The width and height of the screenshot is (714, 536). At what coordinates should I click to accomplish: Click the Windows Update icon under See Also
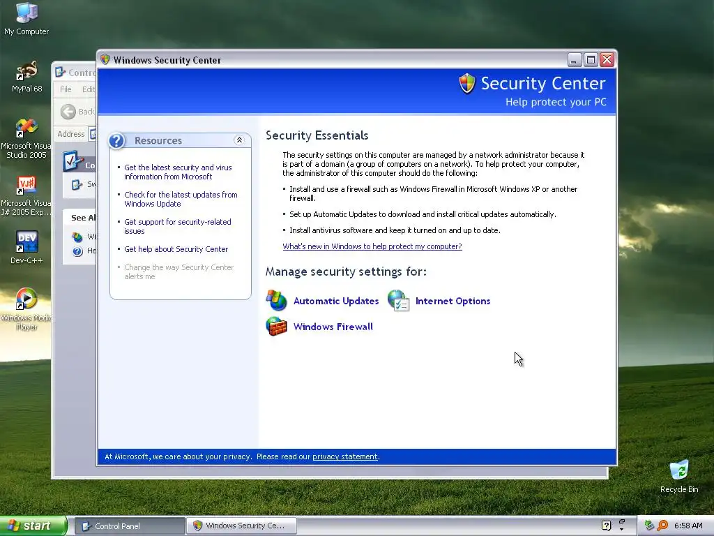coord(77,237)
